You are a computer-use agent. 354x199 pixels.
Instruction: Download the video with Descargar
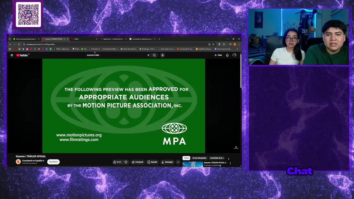(167, 162)
